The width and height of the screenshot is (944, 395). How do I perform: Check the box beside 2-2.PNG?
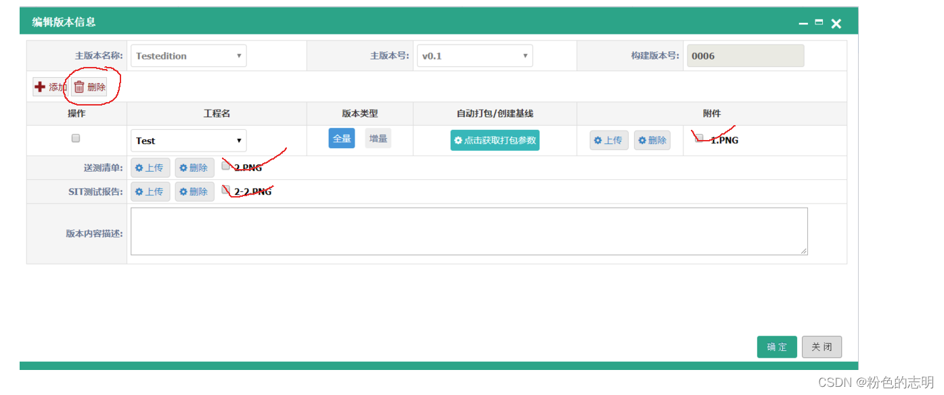226,189
